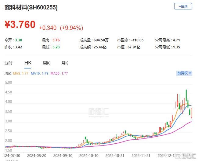Click the 5.00 label on price axis
This screenshot has width=198, height=161.
(x=8, y=82)
